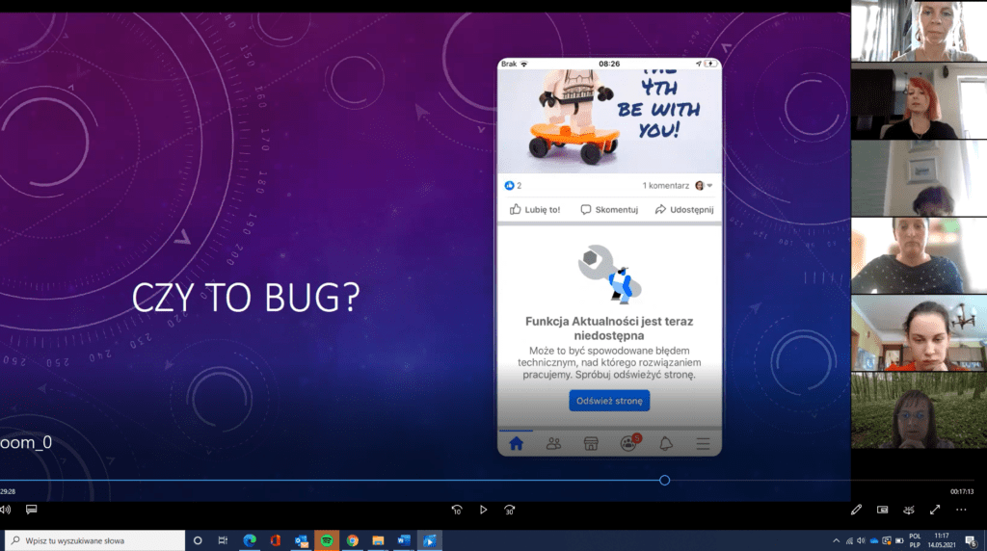987x551 pixels.
Task: Click the Odśwież stronę button
Action: point(609,401)
